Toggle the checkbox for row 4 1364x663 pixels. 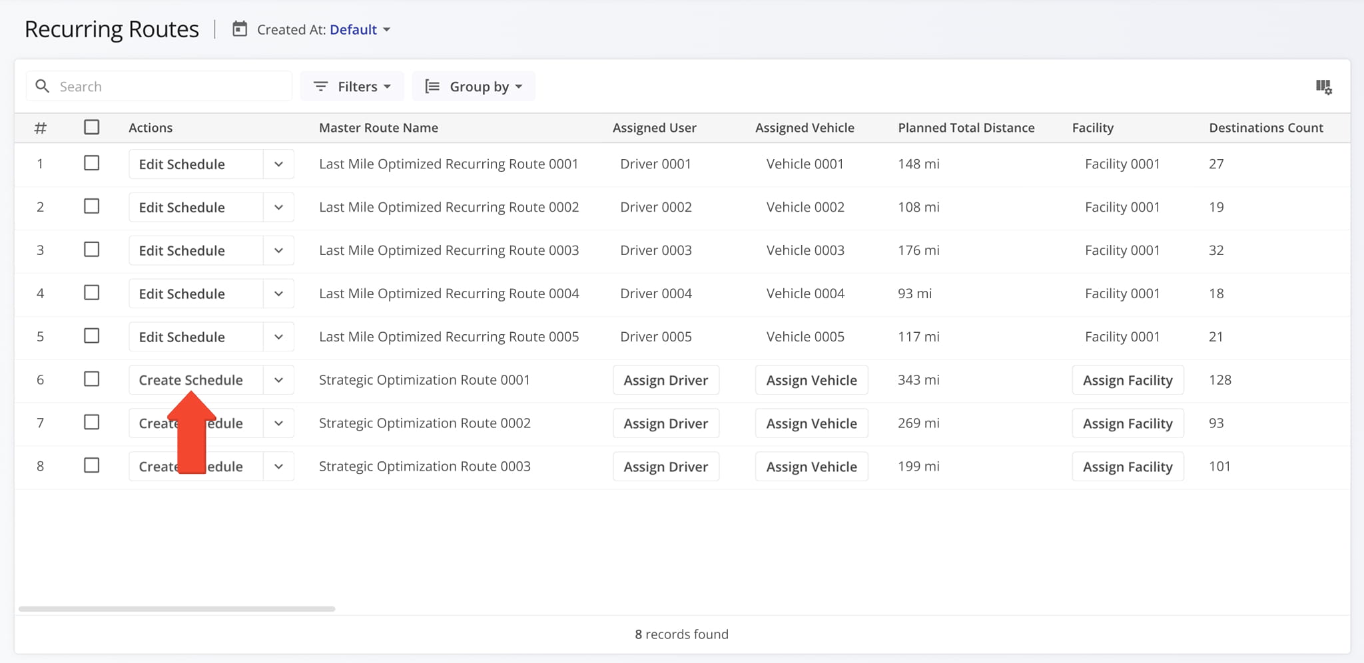[x=92, y=293]
